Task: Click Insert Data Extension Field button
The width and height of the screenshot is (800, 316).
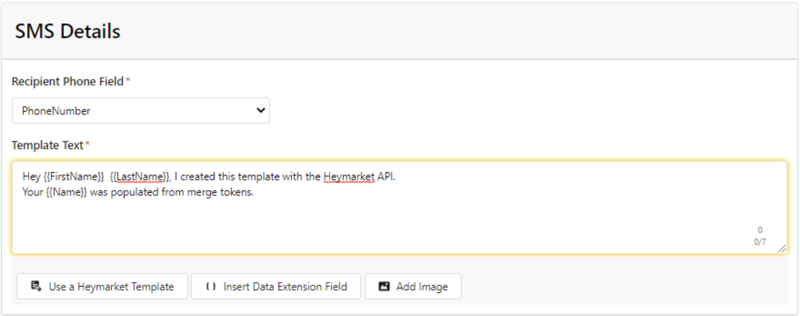Action: (x=276, y=286)
